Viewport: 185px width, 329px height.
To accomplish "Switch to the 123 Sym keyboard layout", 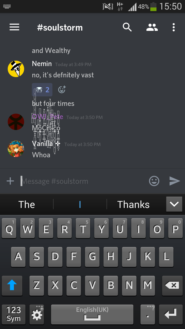I will (13, 314).
